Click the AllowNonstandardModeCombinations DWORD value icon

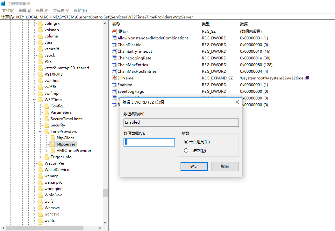tap(114, 38)
